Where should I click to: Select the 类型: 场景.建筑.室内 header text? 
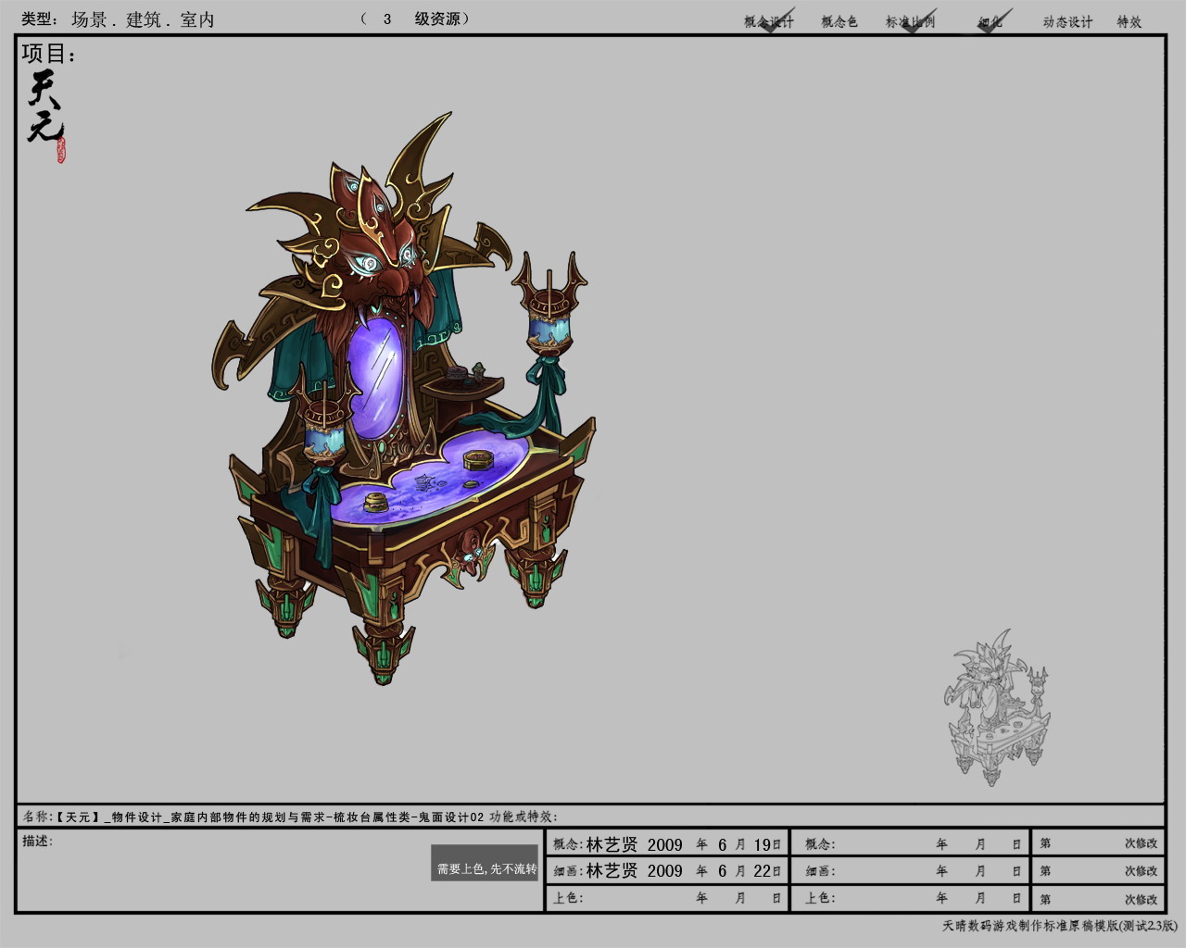pos(118,19)
